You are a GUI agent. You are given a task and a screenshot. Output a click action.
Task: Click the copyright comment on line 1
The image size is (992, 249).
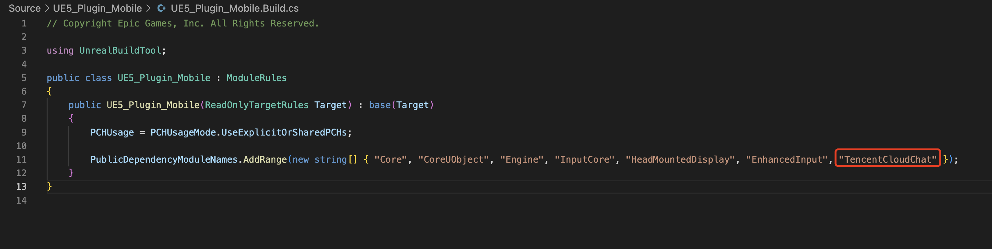point(183,24)
